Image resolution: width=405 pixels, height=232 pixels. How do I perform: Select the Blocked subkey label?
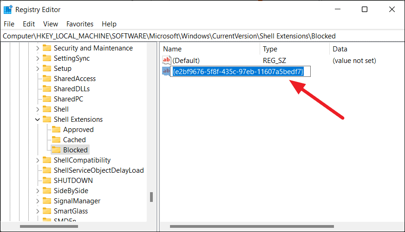coord(75,150)
